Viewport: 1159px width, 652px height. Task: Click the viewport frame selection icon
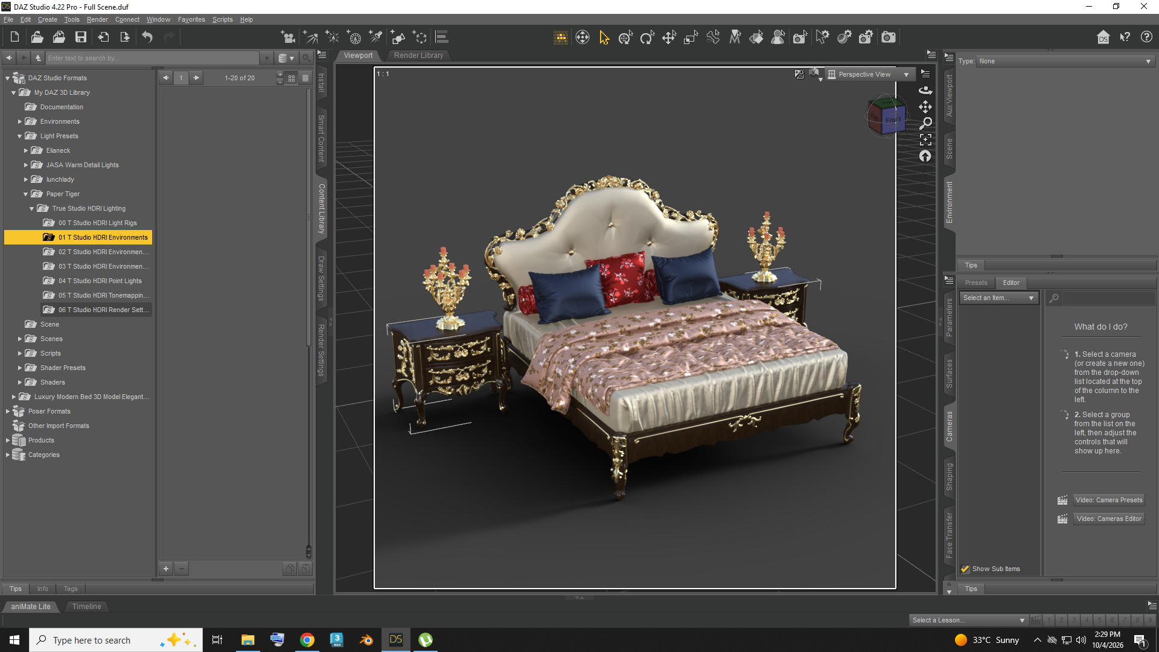click(925, 140)
